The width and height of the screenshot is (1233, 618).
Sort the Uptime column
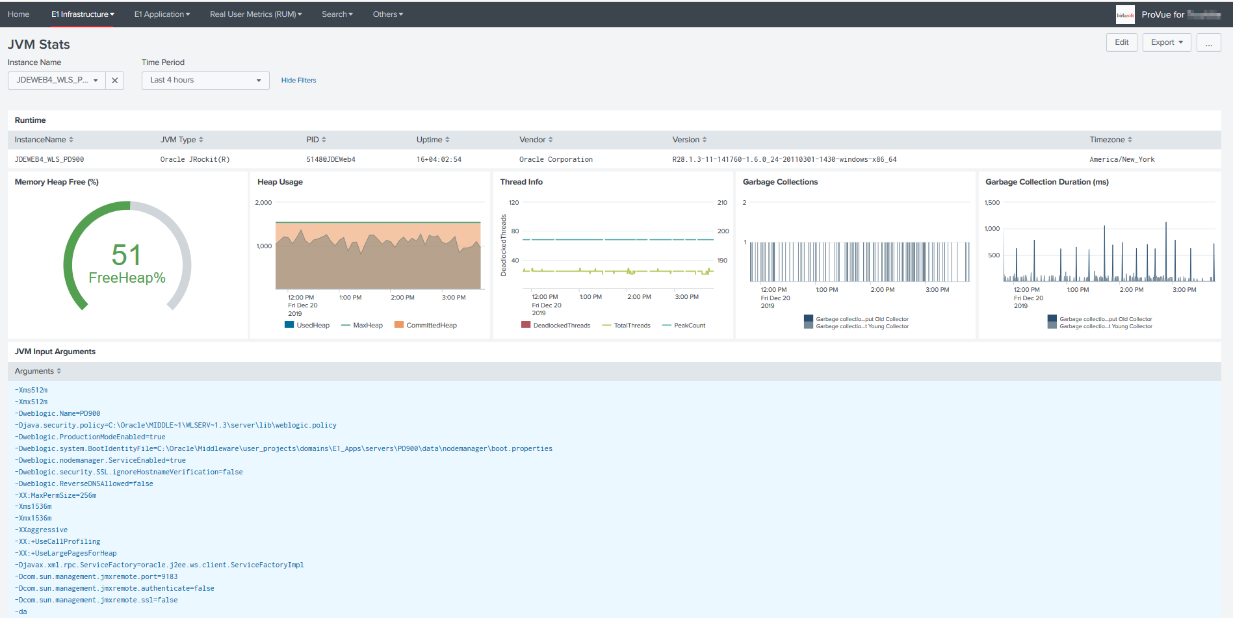pyautogui.click(x=447, y=140)
